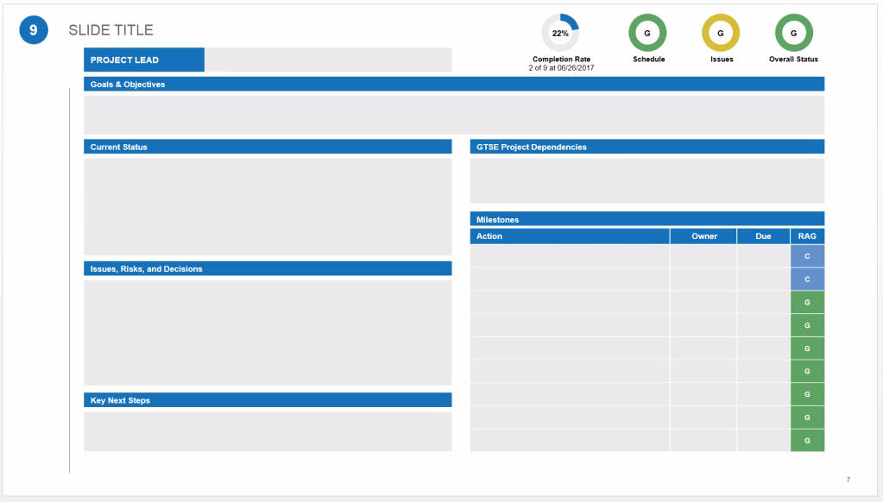Click the last green G cell in RAG column
This screenshot has width=883, height=502.
point(807,441)
